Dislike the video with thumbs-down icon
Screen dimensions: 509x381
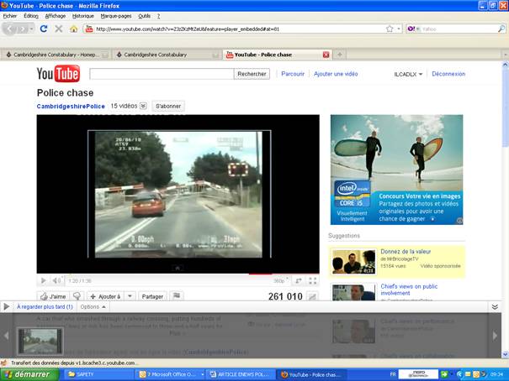click(77, 296)
